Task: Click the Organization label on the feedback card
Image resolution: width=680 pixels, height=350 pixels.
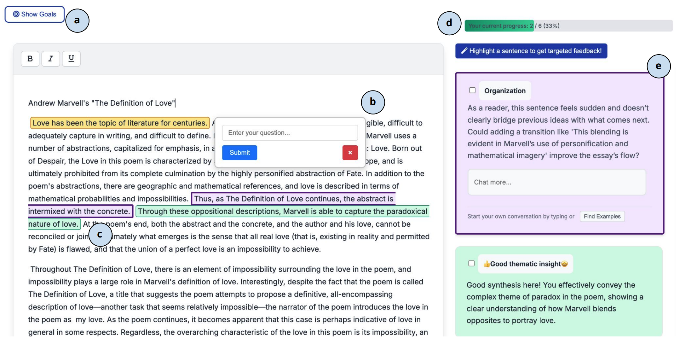Action: 504,90
